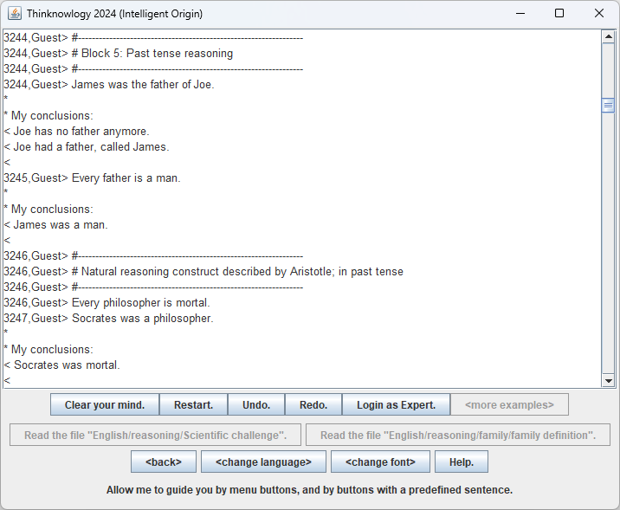Click scrollbar down arrow
Screen dimensions: 620x510
[x=608, y=381]
